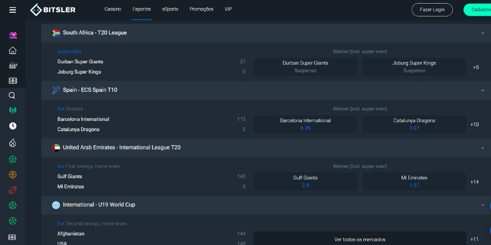Screen dimensions: 491x245
Task: Open South Africa - T20 League title
Action: click(95, 32)
